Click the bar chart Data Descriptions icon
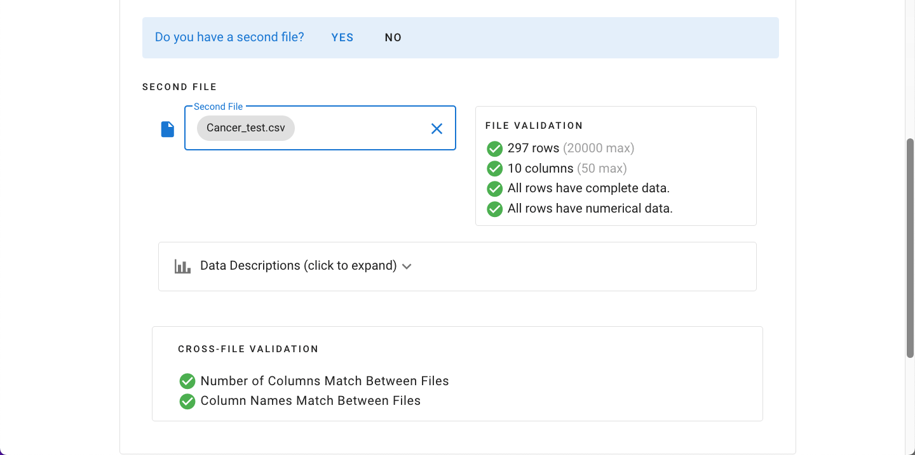Screen dimensions: 915x455 tap(183, 266)
